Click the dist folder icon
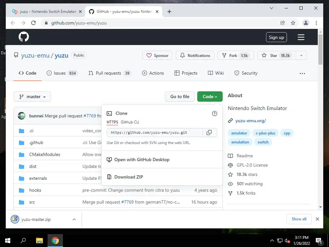This screenshot has height=247, width=329. (x=22, y=167)
